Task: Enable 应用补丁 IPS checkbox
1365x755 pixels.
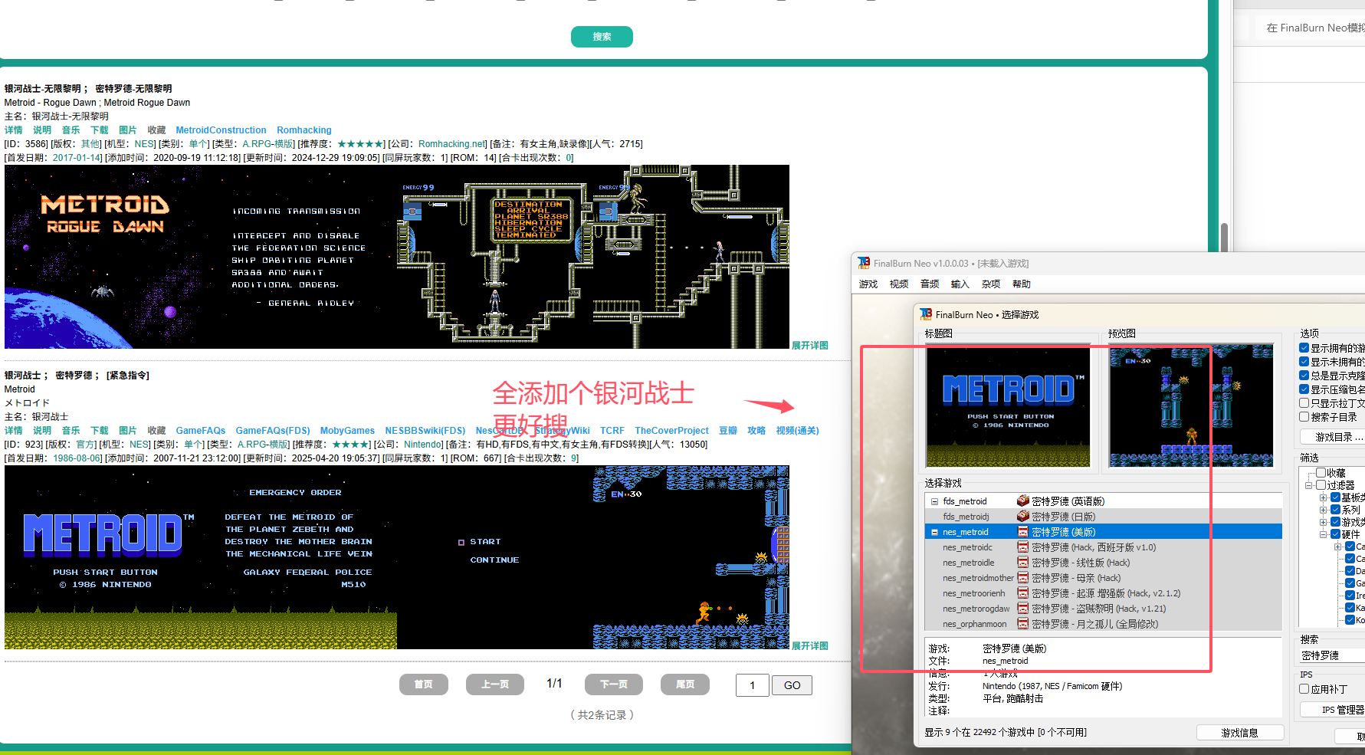Action: click(x=1304, y=689)
